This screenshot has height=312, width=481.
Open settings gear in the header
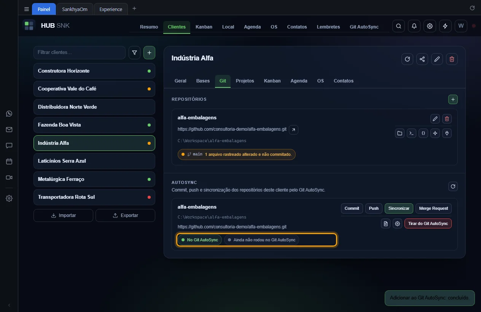pyautogui.click(x=430, y=26)
